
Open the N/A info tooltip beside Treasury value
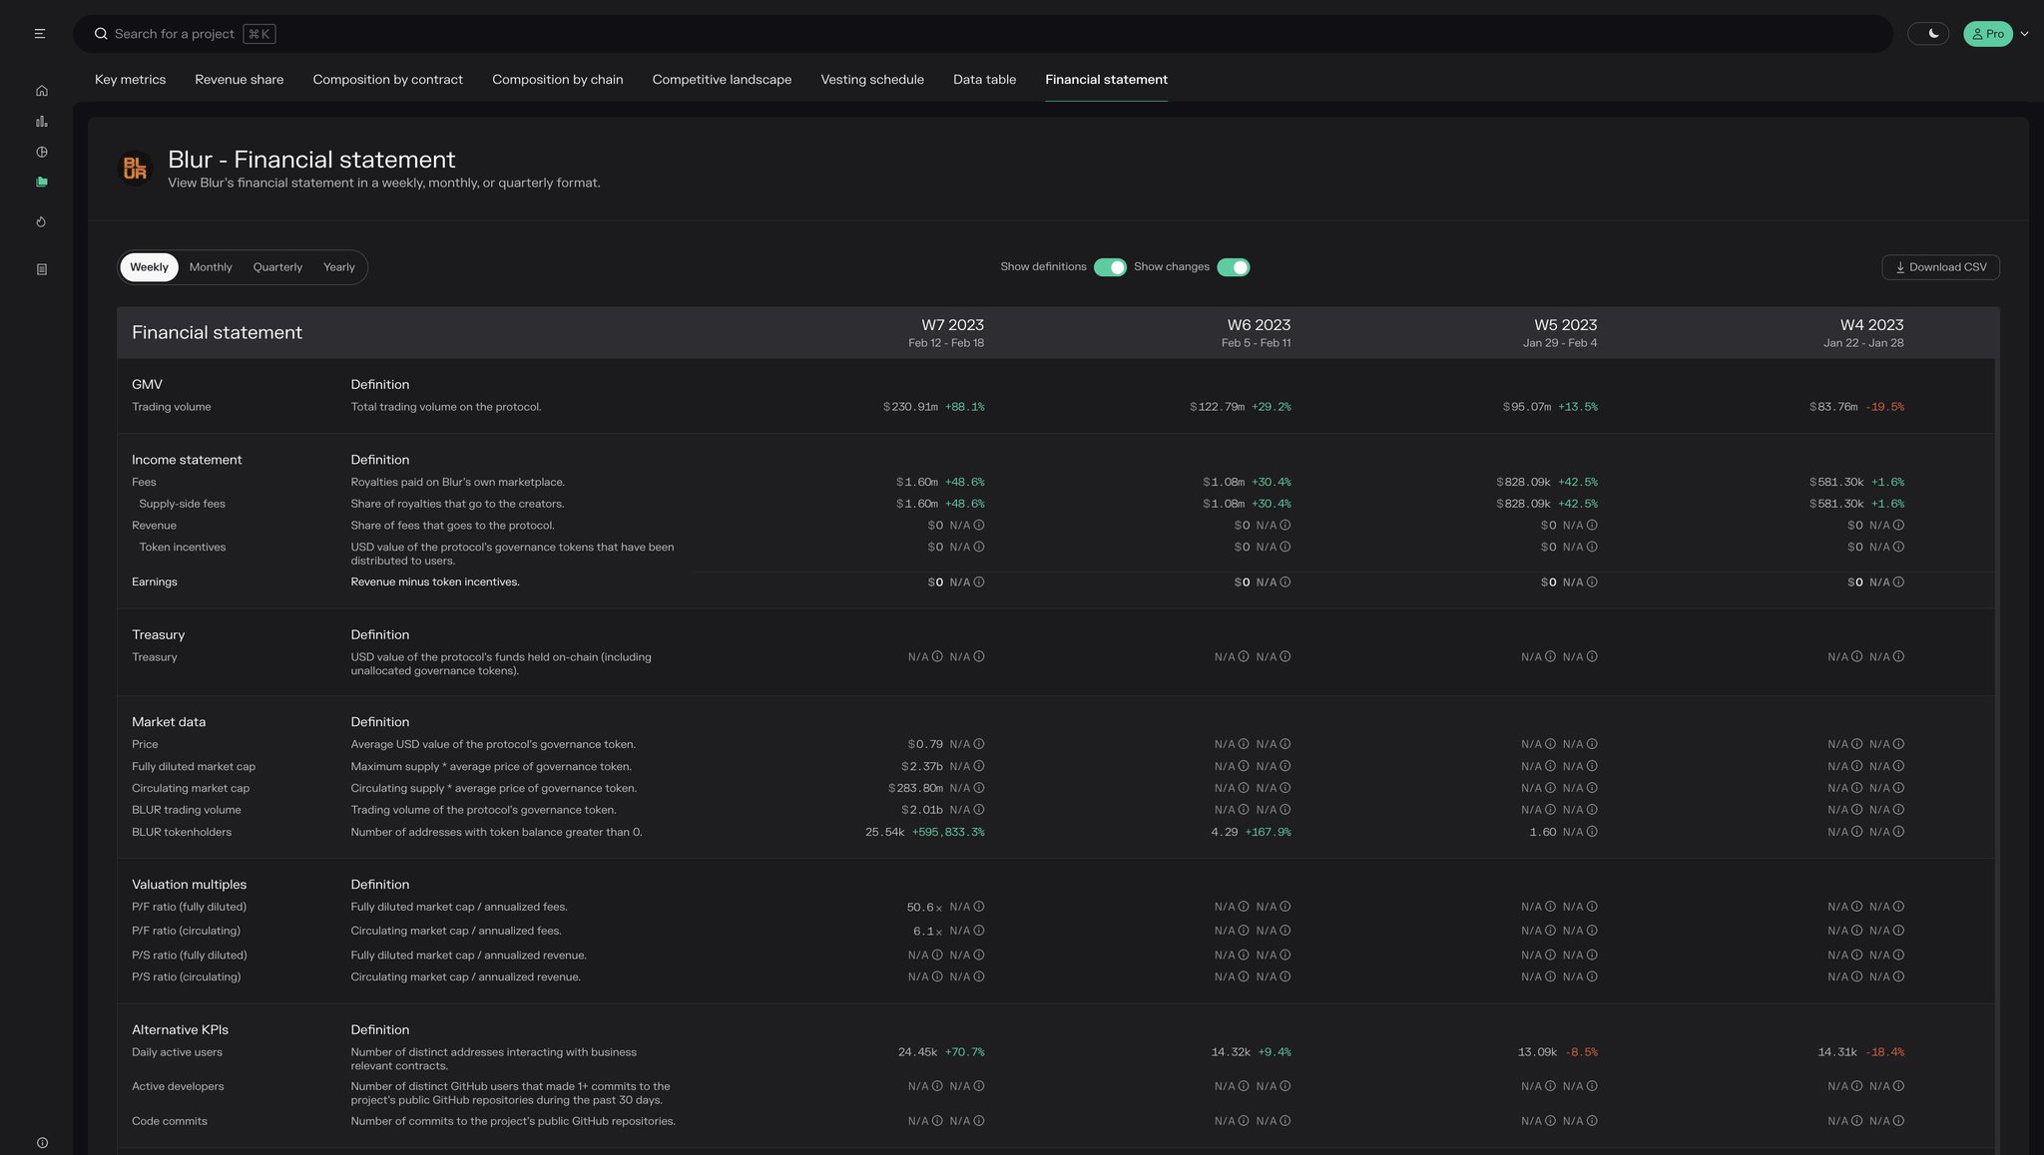(937, 656)
